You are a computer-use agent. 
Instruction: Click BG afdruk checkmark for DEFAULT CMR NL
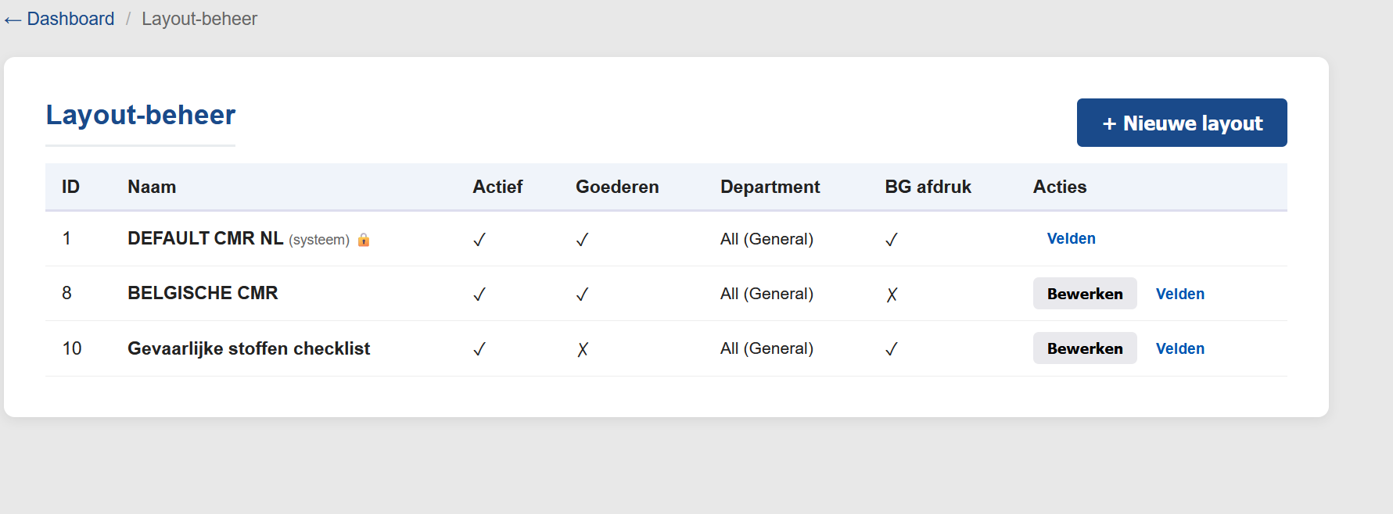point(891,240)
